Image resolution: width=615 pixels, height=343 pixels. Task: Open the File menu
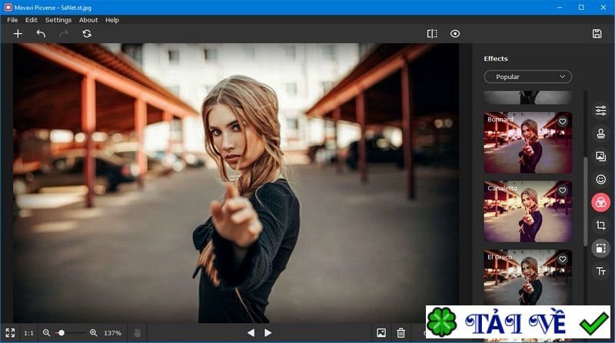click(12, 20)
